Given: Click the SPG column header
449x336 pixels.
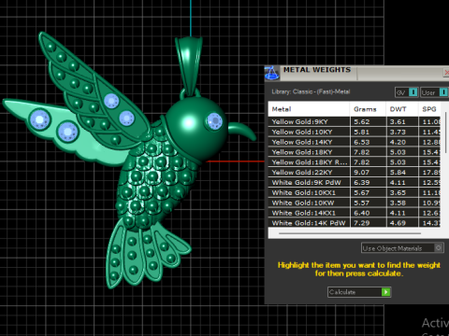Looking at the screenshot, I should pyautogui.click(x=429, y=109).
